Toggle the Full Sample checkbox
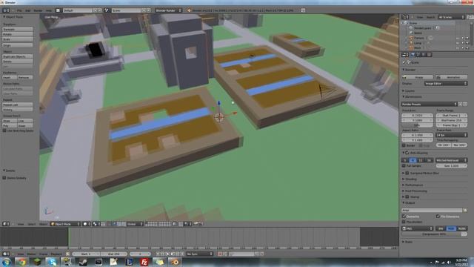 tap(404, 166)
